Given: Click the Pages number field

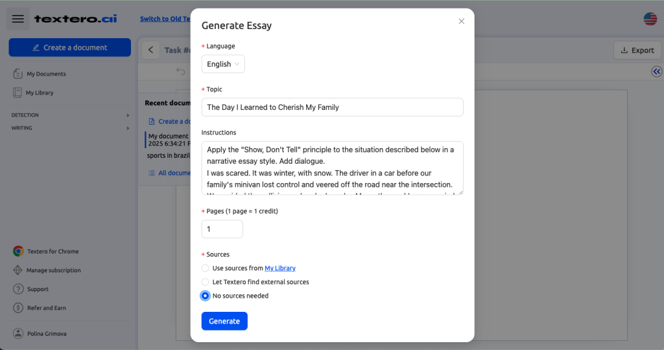Looking at the screenshot, I should [222, 229].
